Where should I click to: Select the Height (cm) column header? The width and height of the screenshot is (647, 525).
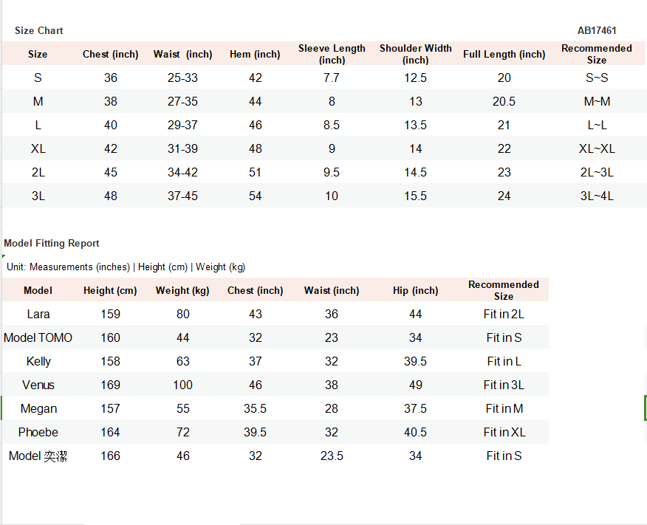pos(110,290)
